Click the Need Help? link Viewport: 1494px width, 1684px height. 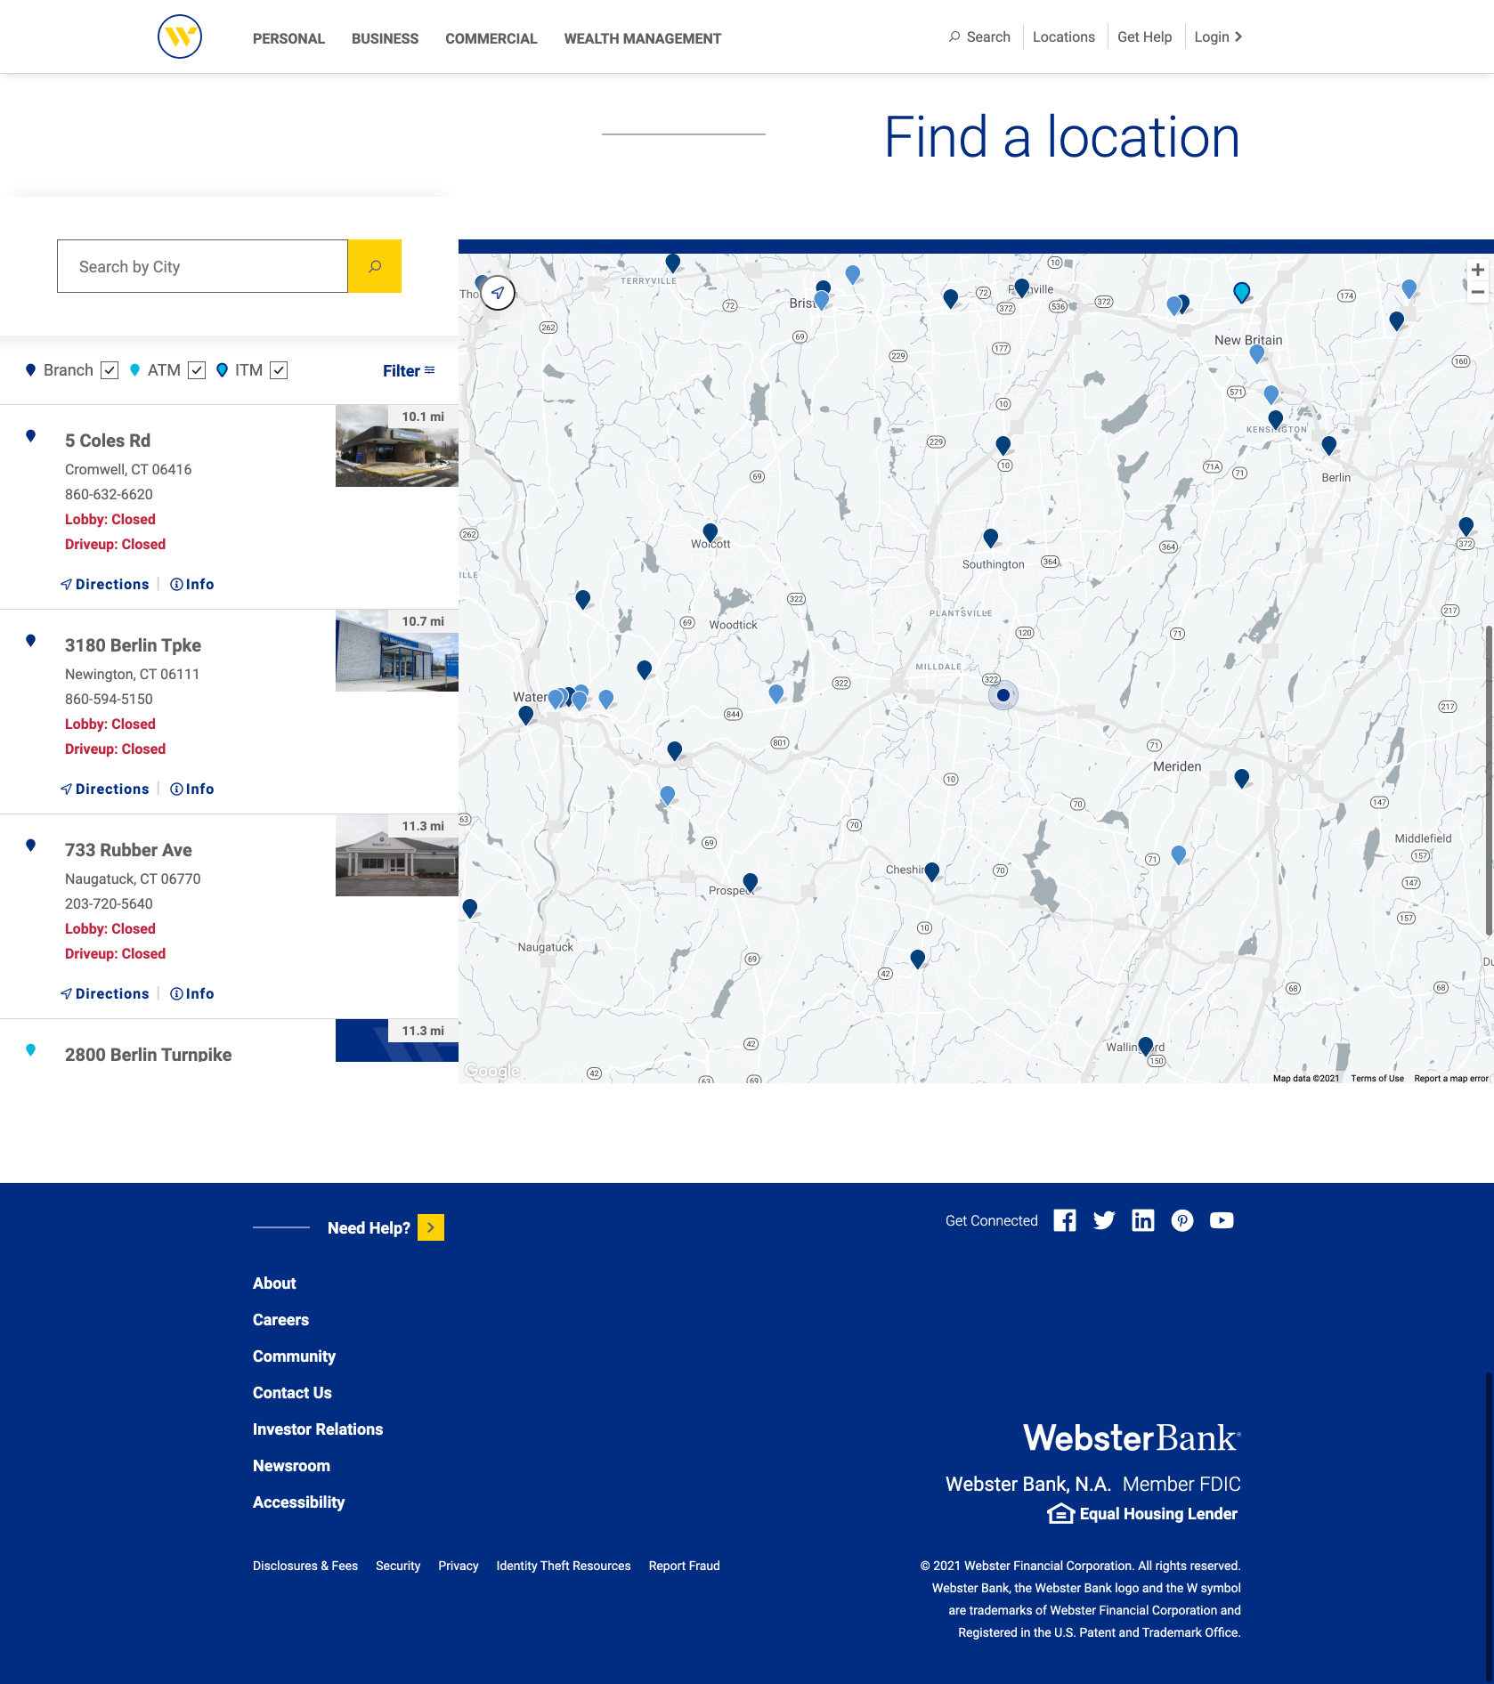pyautogui.click(x=369, y=1227)
